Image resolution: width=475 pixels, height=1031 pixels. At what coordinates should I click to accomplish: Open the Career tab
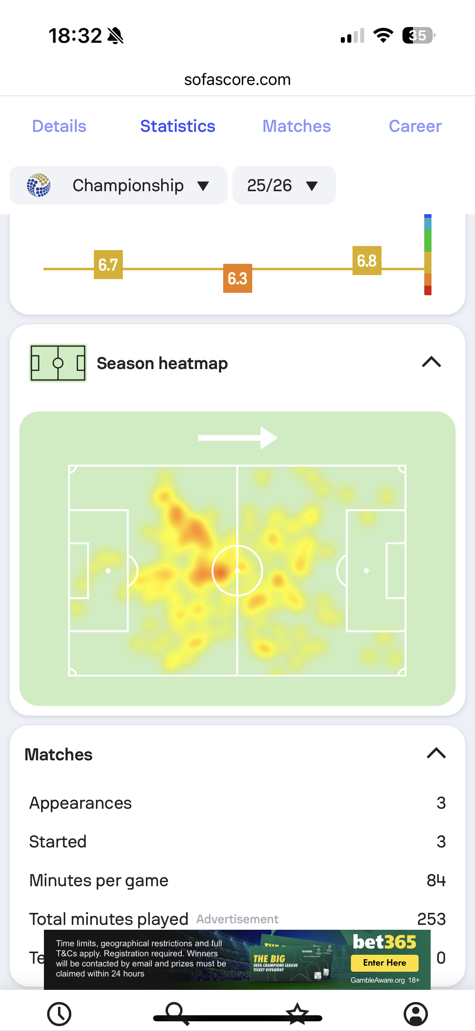coord(415,126)
